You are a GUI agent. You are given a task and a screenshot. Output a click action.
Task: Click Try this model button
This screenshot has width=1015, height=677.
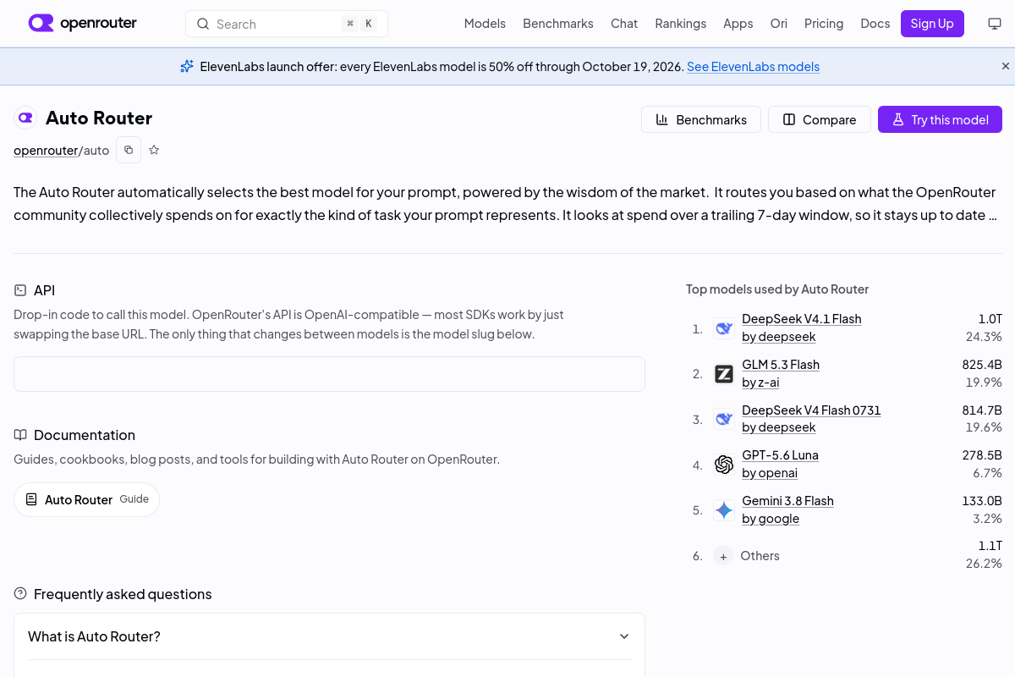[x=940, y=119]
